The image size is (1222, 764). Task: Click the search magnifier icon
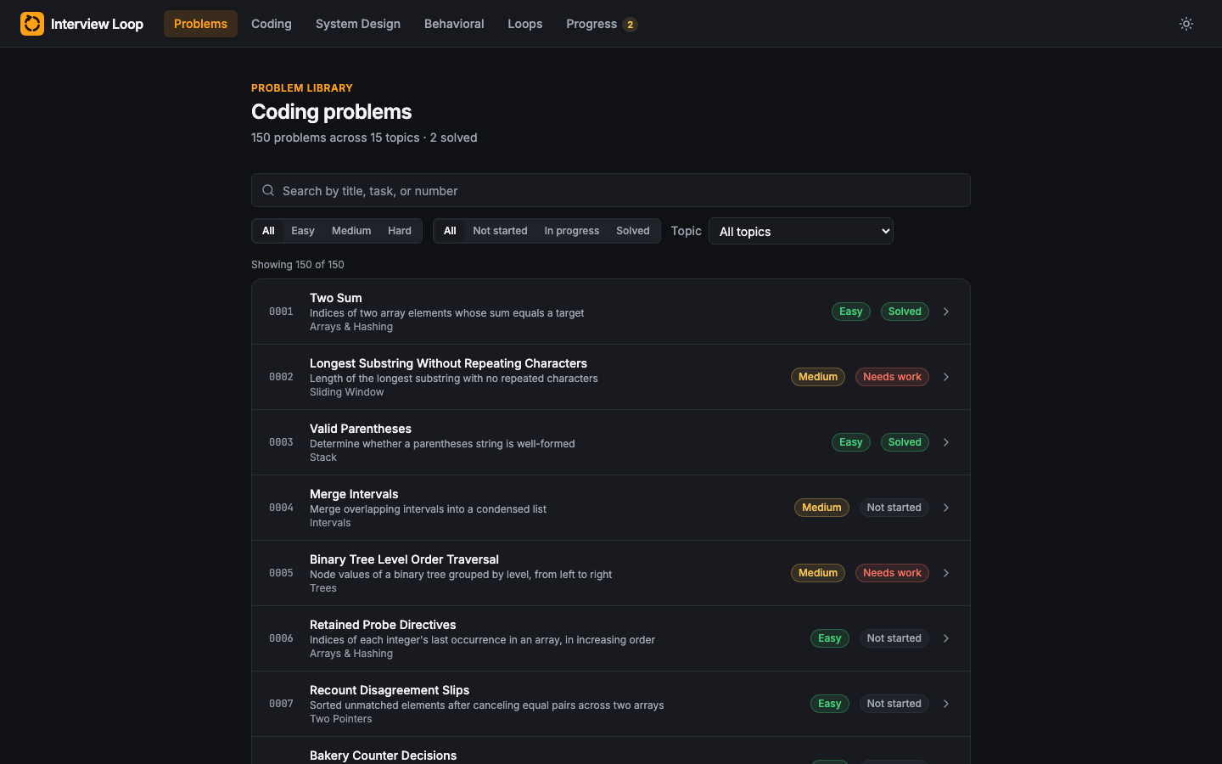pos(268,190)
